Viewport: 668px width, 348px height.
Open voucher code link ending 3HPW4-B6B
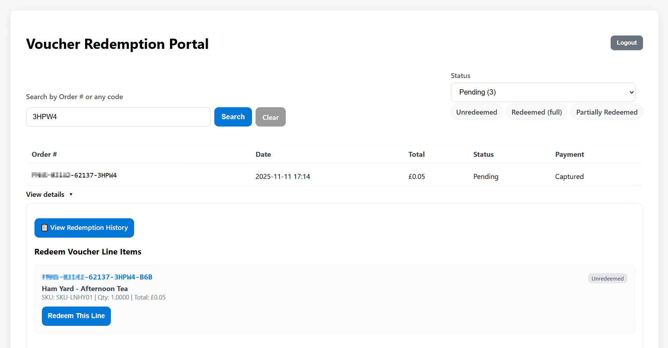(x=97, y=277)
